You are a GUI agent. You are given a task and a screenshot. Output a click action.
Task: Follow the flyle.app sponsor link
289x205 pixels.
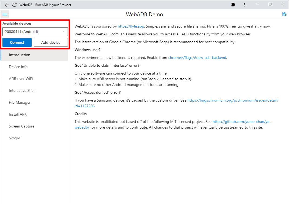(x=131, y=26)
